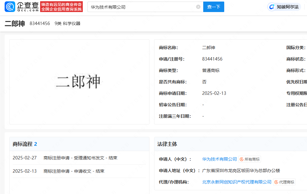Open the 北京永新同创知识产权代理有限公司 agency link

tap(237, 182)
